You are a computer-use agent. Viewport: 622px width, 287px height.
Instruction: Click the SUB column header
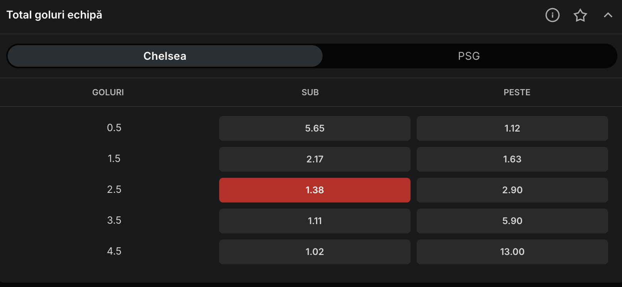tap(310, 92)
